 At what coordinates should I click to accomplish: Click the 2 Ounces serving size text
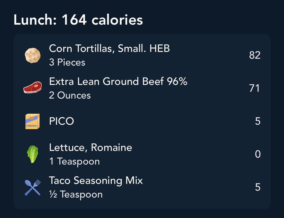[x=70, y=95]
